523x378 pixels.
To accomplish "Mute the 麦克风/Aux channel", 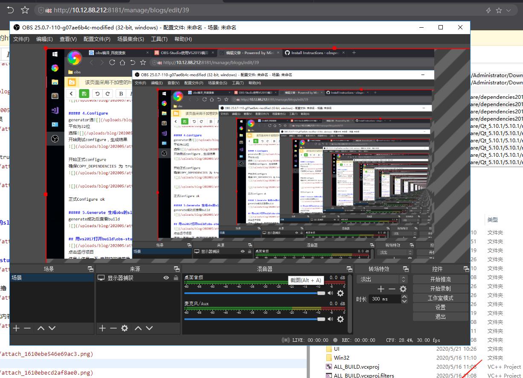I will (330, 319).
